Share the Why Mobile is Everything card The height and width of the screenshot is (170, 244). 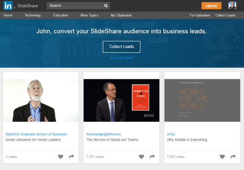click(x=233, y=157)
